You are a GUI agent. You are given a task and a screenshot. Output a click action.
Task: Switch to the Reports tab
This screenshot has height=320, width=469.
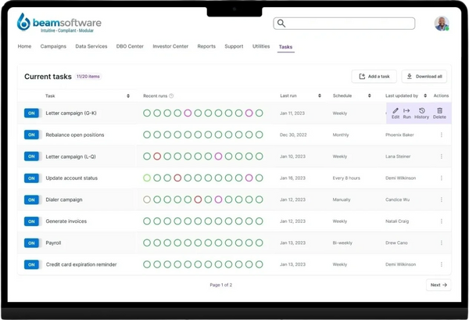click(206, 47)
